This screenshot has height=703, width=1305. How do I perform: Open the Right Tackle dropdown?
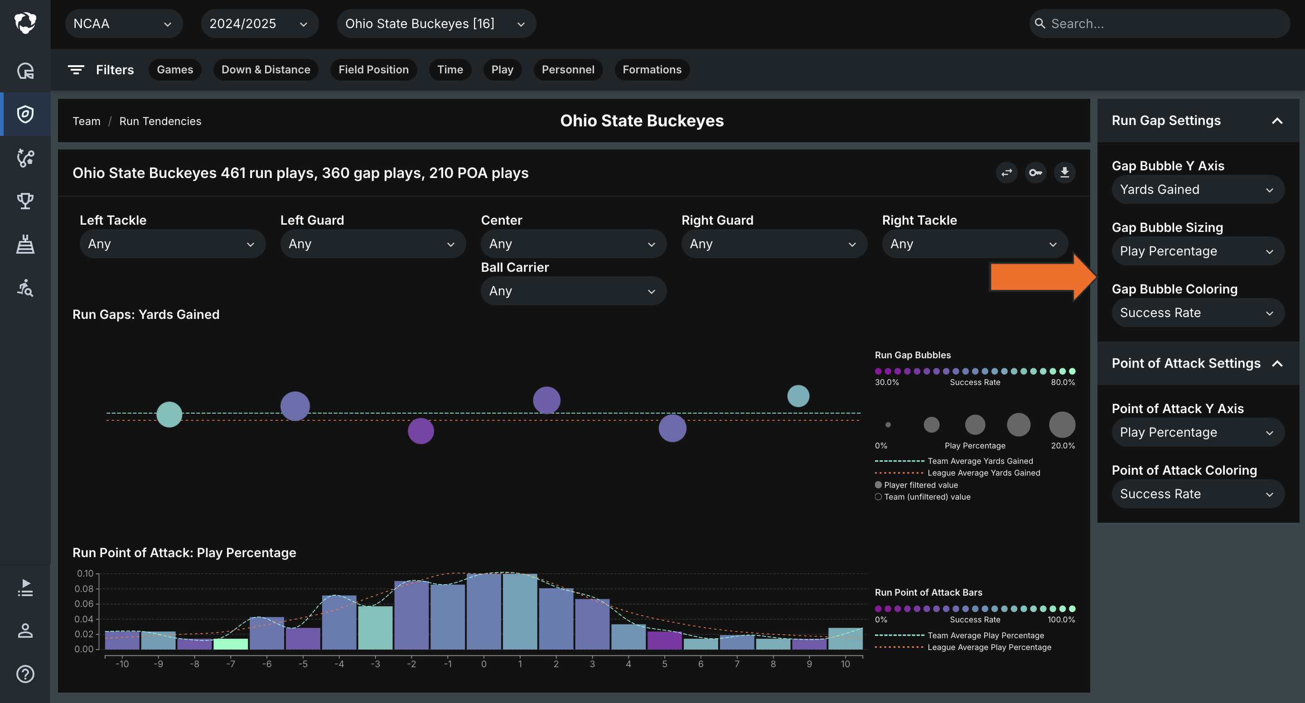coord(975,244)
